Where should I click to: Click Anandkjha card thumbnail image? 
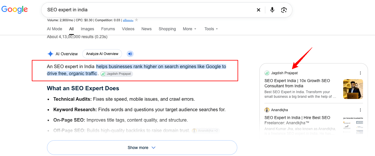coord(353,125)
